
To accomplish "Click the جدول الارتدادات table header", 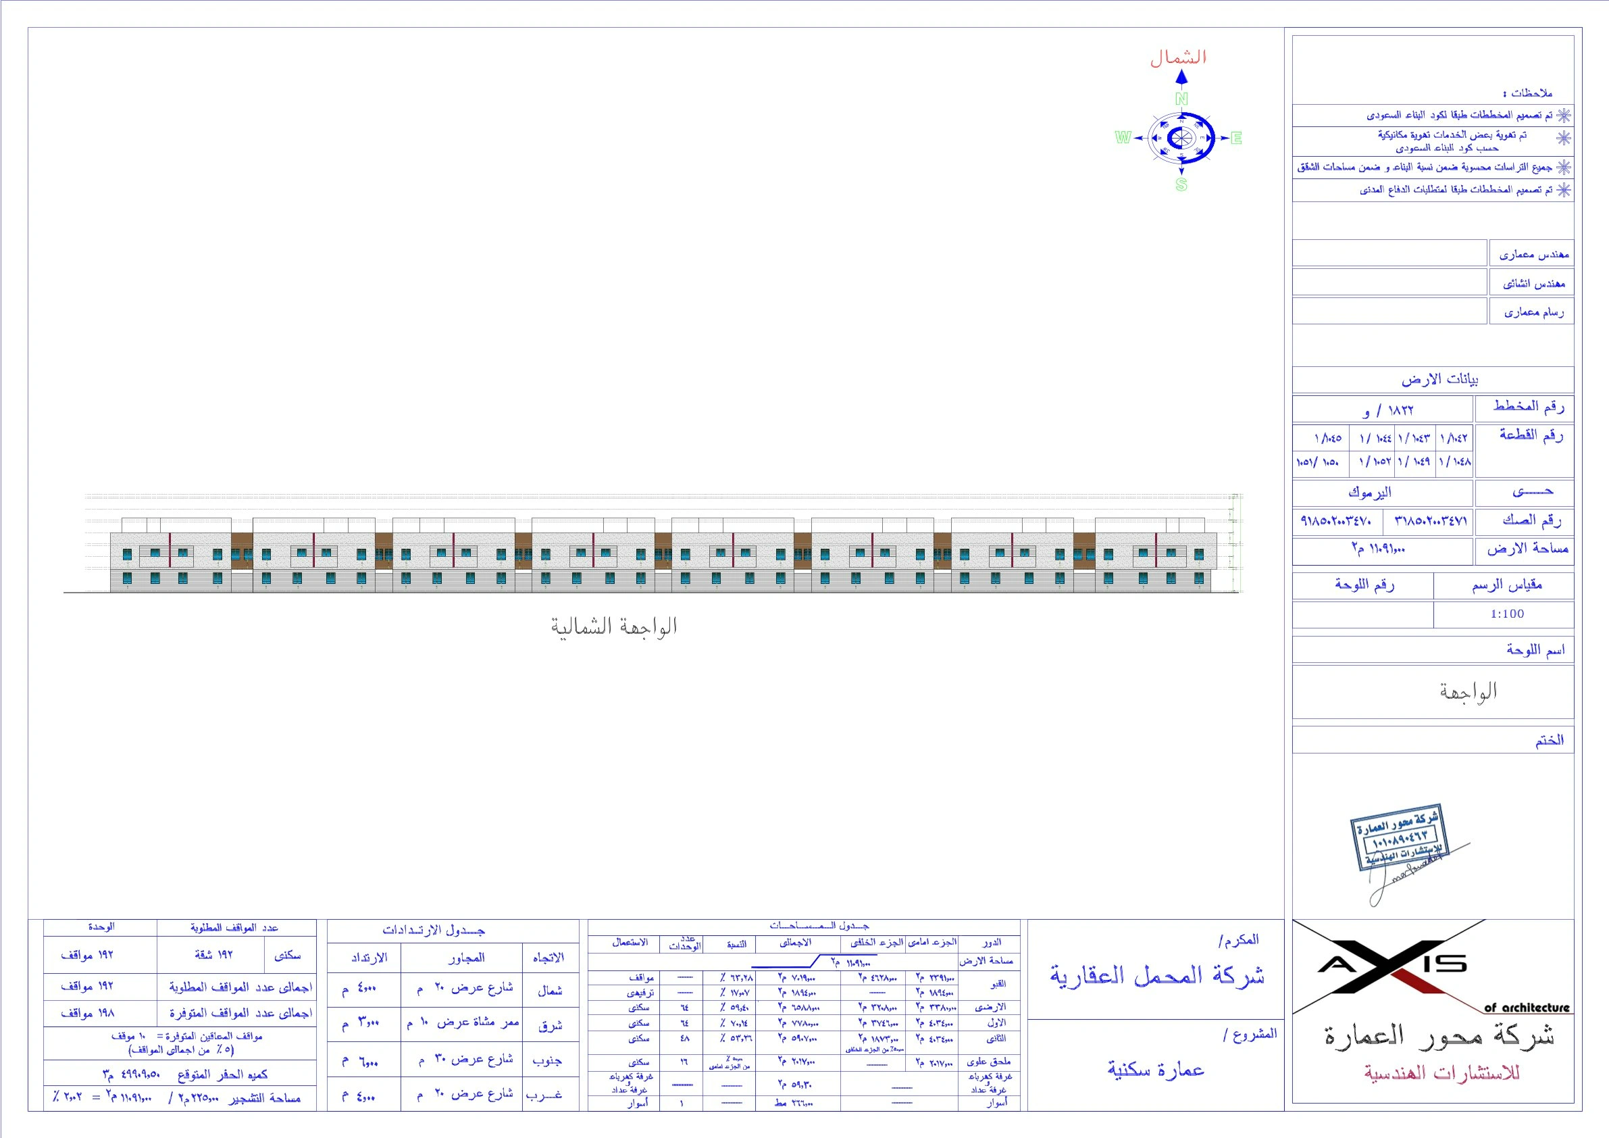I will click(433, 931).
